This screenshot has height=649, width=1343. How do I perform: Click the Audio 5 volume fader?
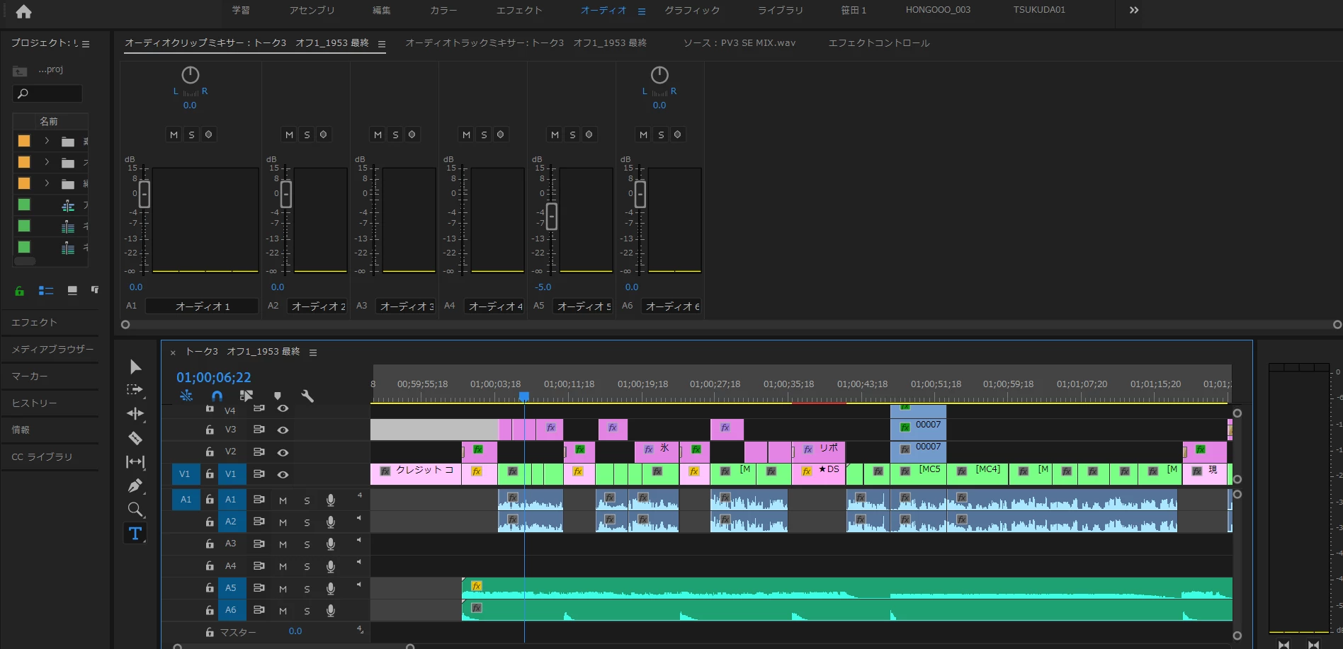(x=552, y=217)
